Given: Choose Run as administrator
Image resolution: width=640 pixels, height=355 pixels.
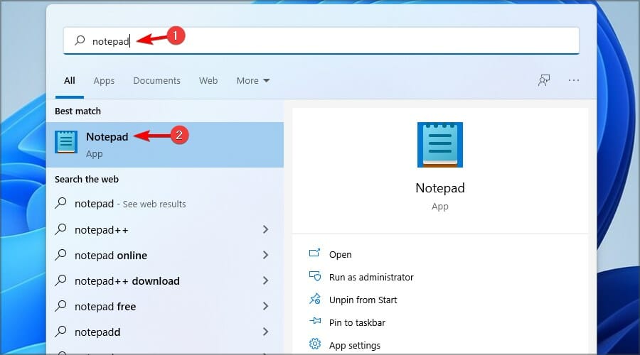Looking at the screenshot, I should pos(371,277).
